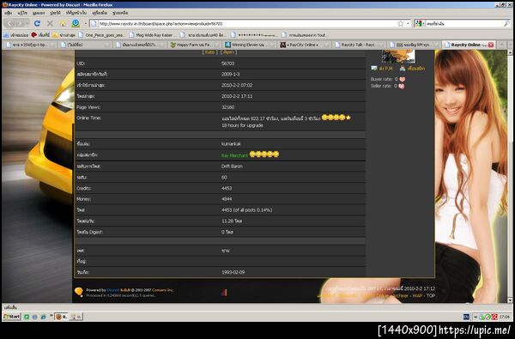Screen dimensions: 515x339
Task: Open the dropdown next to the download icon
Action: tap(85, 23)
